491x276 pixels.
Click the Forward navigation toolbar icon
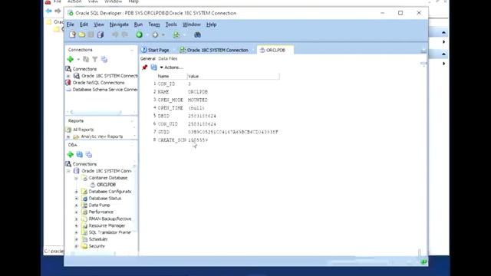point(155,34)
